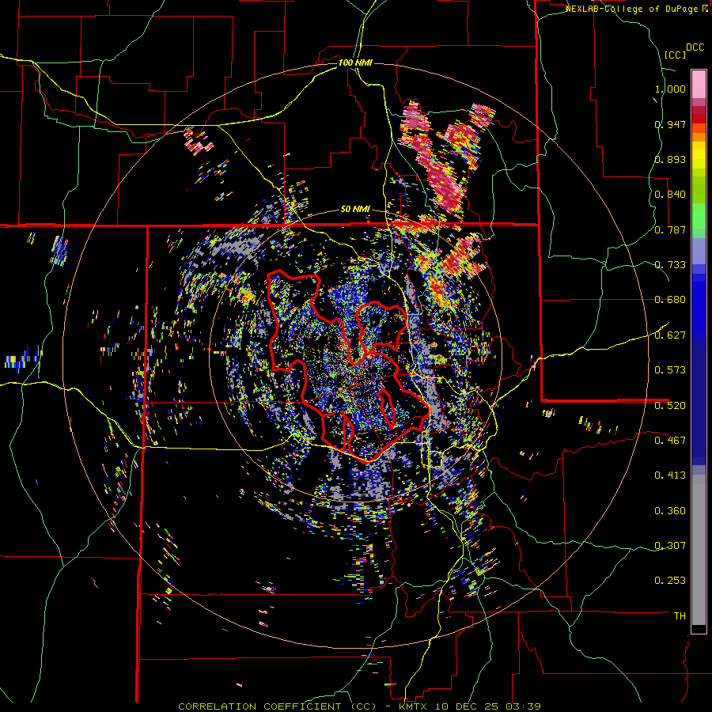This screenshot has width=712, height=712.
Task: Click the 0.893 scale value
Action: [670, 159]
